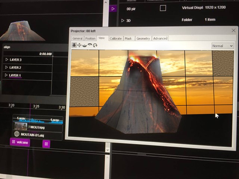
Task: Switch to the Calibrate tab
Action: click(115, 38)
